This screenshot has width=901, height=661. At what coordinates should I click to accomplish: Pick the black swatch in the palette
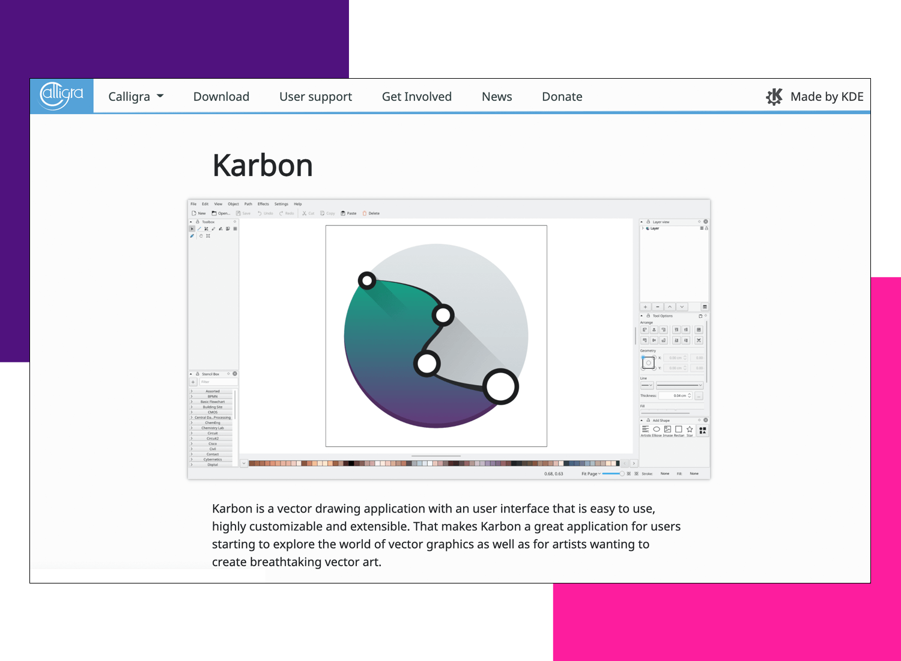click(351, 463)
